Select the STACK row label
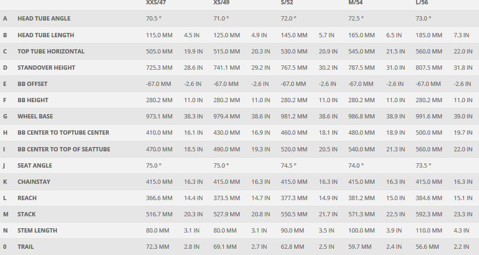This screenshot has width=479, height=255. tap(27, 214)
